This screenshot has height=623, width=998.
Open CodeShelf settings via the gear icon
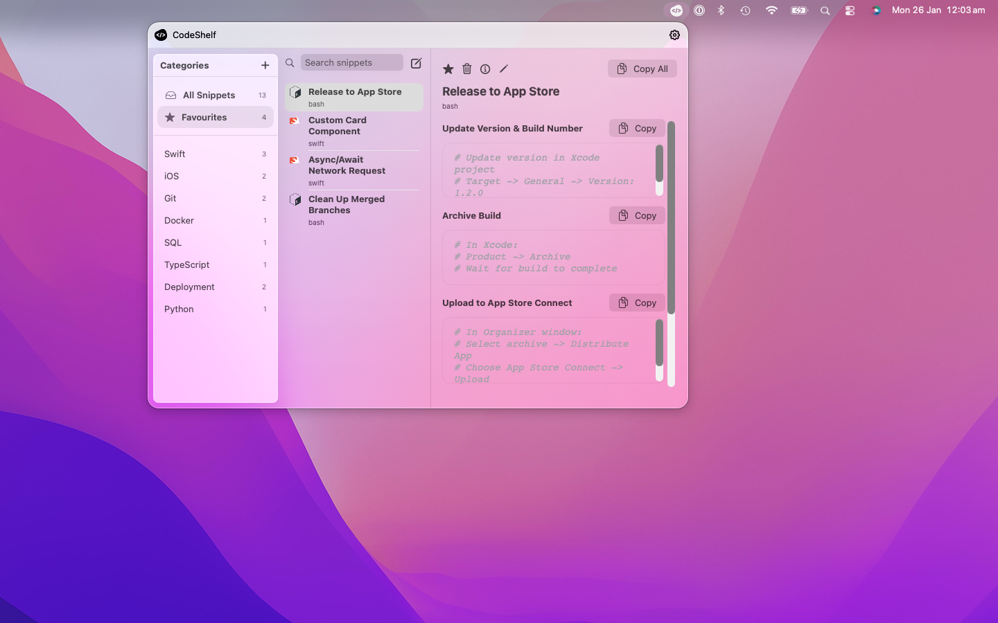(674, 35)
